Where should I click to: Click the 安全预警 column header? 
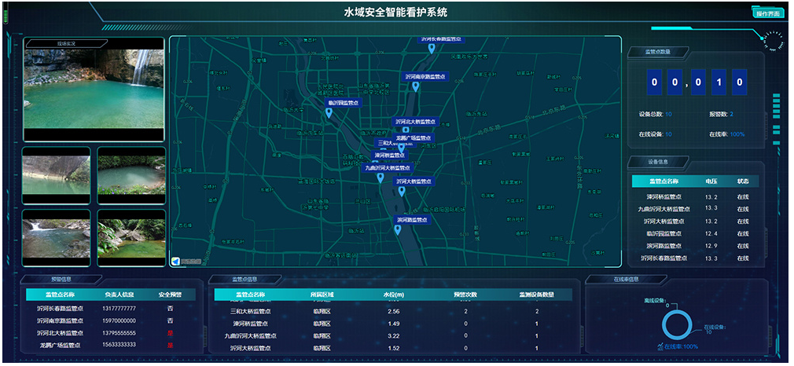170,295
